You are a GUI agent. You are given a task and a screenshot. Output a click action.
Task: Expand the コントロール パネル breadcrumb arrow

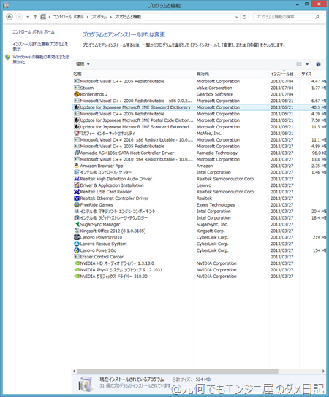point(88,17)
